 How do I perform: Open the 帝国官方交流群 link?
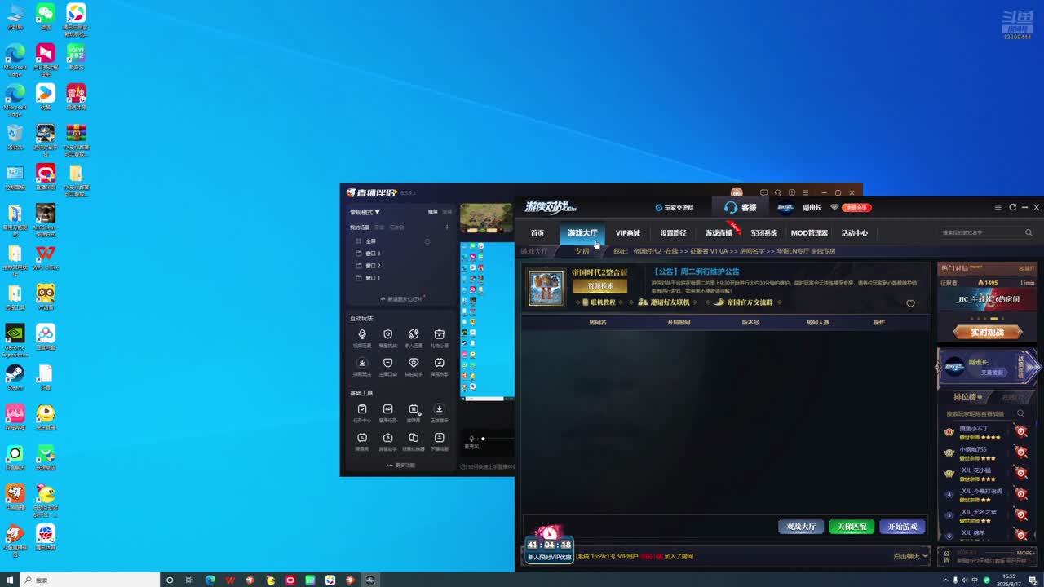pos(743,302)
